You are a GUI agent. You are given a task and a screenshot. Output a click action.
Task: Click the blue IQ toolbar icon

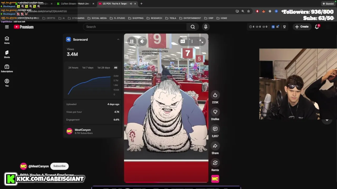[x=273, y=27]
